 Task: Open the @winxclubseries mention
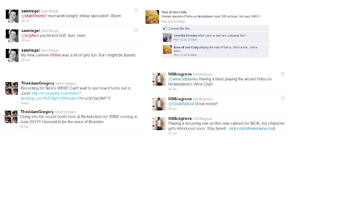click(183, 79)
